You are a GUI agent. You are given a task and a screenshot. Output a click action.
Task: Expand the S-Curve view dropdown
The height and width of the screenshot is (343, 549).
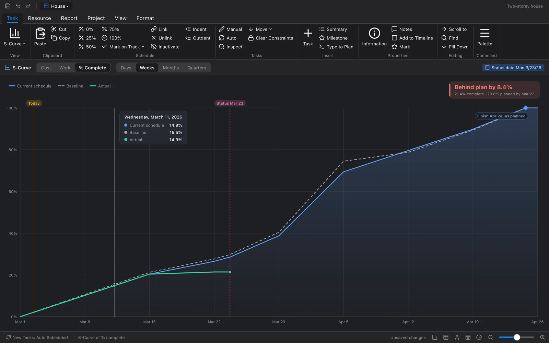15,37
